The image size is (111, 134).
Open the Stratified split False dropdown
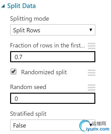tap(53, 125)
